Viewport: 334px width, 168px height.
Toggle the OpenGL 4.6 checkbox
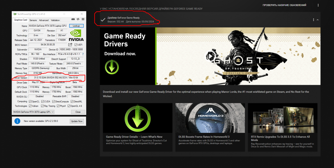click(69, 106)
